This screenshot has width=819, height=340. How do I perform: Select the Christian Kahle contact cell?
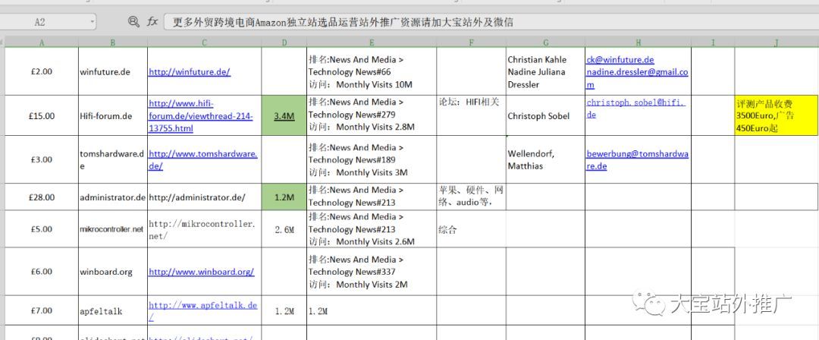545,71
